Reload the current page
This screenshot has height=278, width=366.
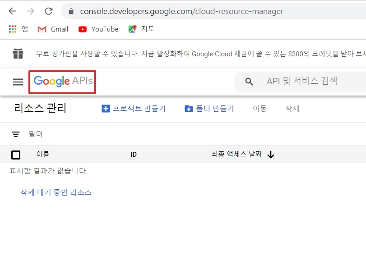click(49, 11)
